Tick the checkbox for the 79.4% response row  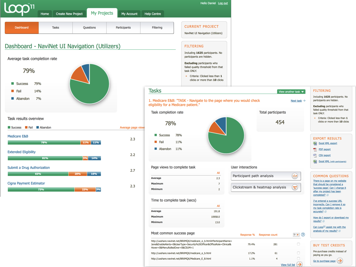298,244
